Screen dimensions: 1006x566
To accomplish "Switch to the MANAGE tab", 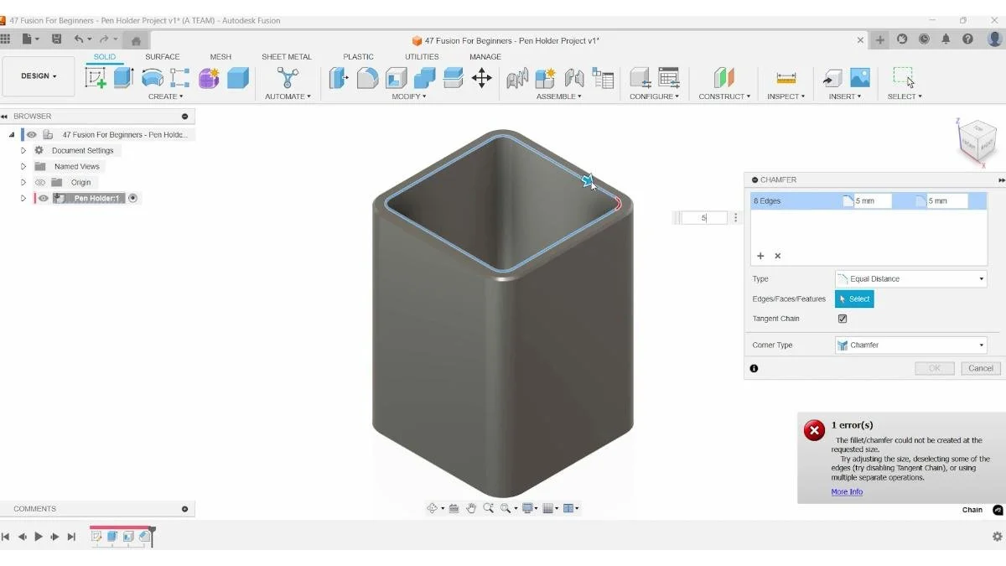I will [485, 57].
